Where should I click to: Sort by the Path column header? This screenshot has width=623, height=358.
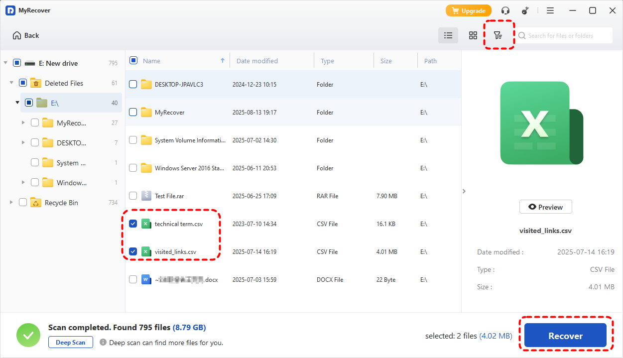[430, 61]
